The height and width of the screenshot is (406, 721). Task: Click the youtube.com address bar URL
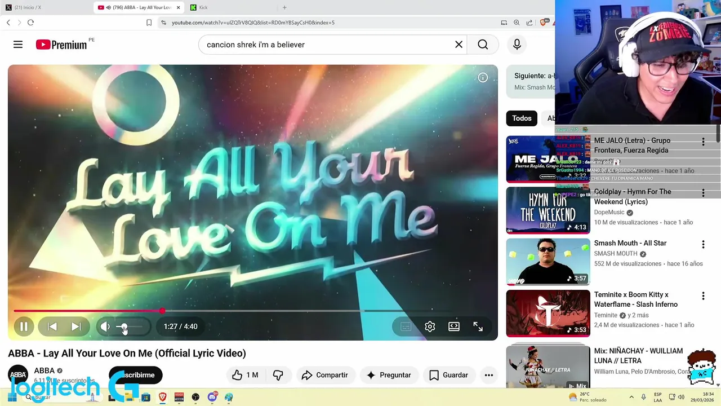tap(253, 23)
